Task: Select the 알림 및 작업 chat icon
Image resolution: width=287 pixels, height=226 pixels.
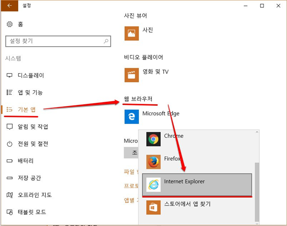Action: 10,126
